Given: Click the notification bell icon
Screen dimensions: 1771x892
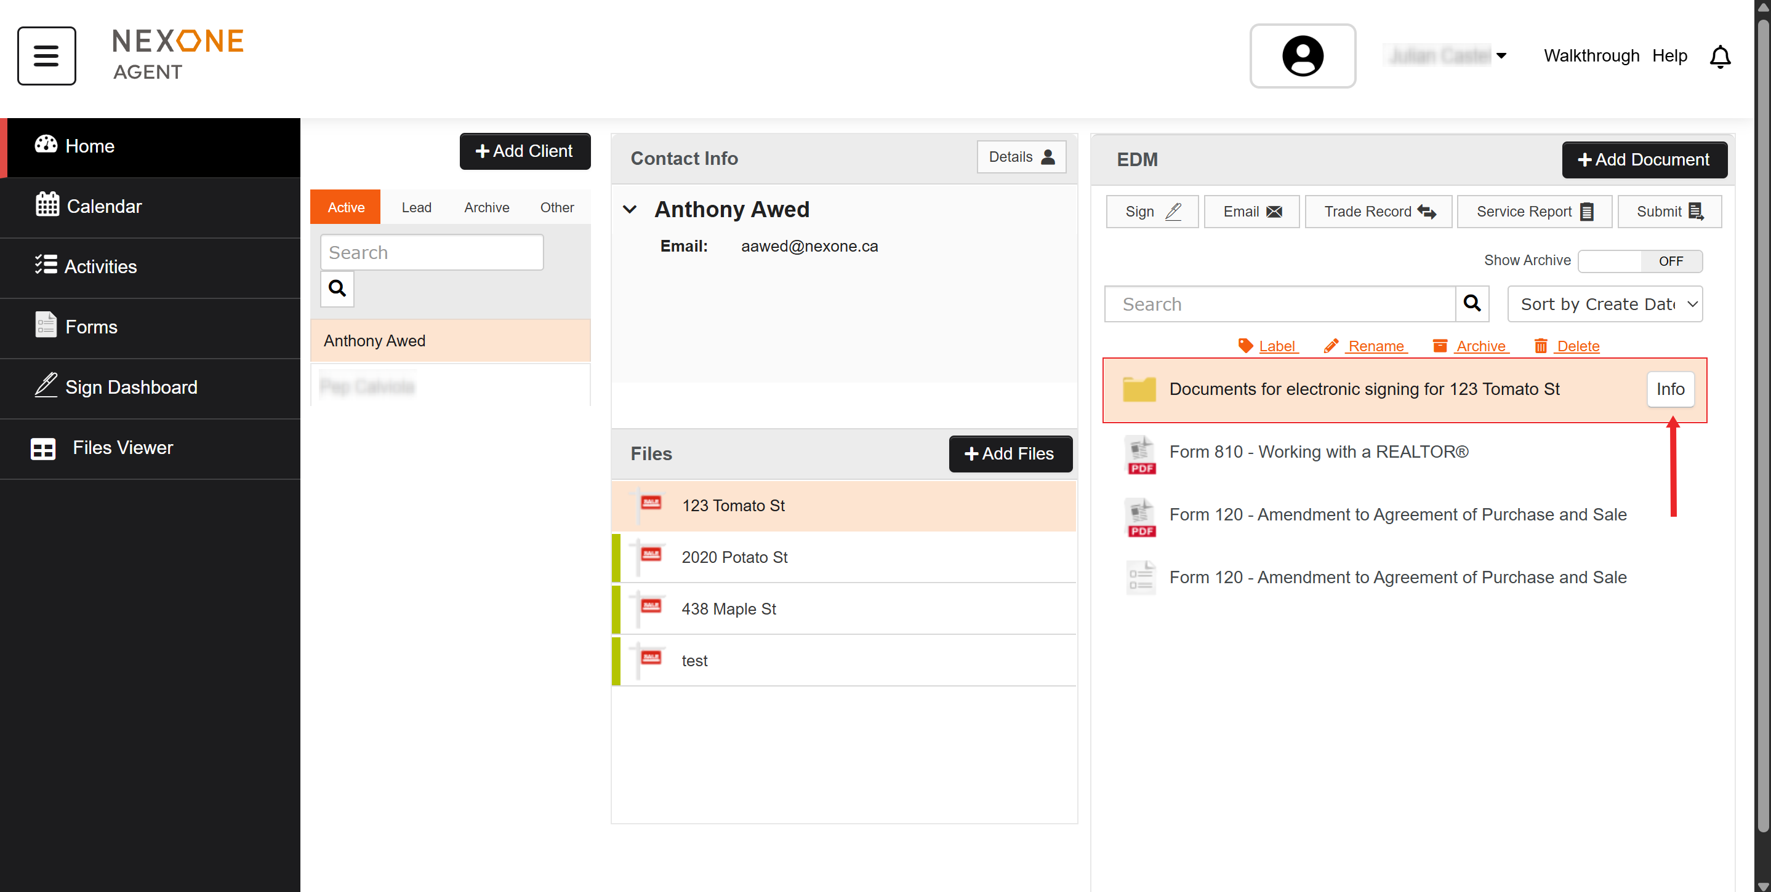Looking at the screenshot, I should pyautogui.click(x=1719, y=57).
